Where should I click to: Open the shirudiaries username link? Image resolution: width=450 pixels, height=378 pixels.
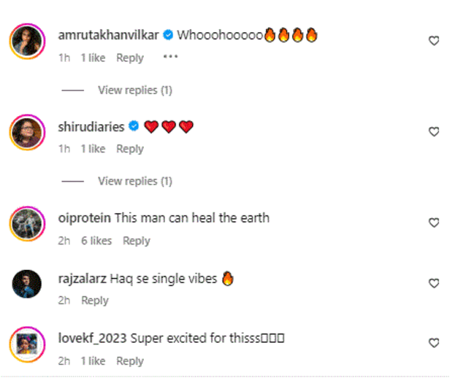coord(91,127)
